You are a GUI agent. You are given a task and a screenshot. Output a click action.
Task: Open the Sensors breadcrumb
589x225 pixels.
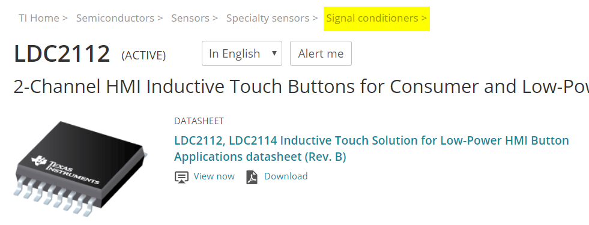pyautogui.click(x=190, y=18)
